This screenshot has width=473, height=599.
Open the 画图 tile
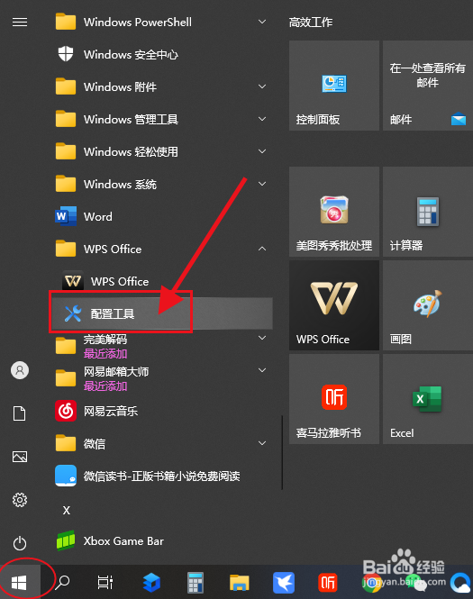[428, 305]
